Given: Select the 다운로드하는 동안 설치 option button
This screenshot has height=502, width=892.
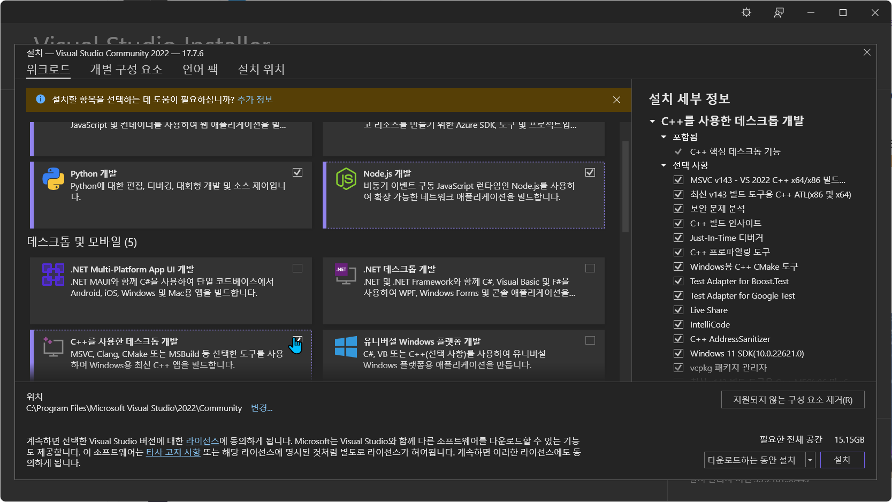Looking at the screenshot, I should click(755, 460).
